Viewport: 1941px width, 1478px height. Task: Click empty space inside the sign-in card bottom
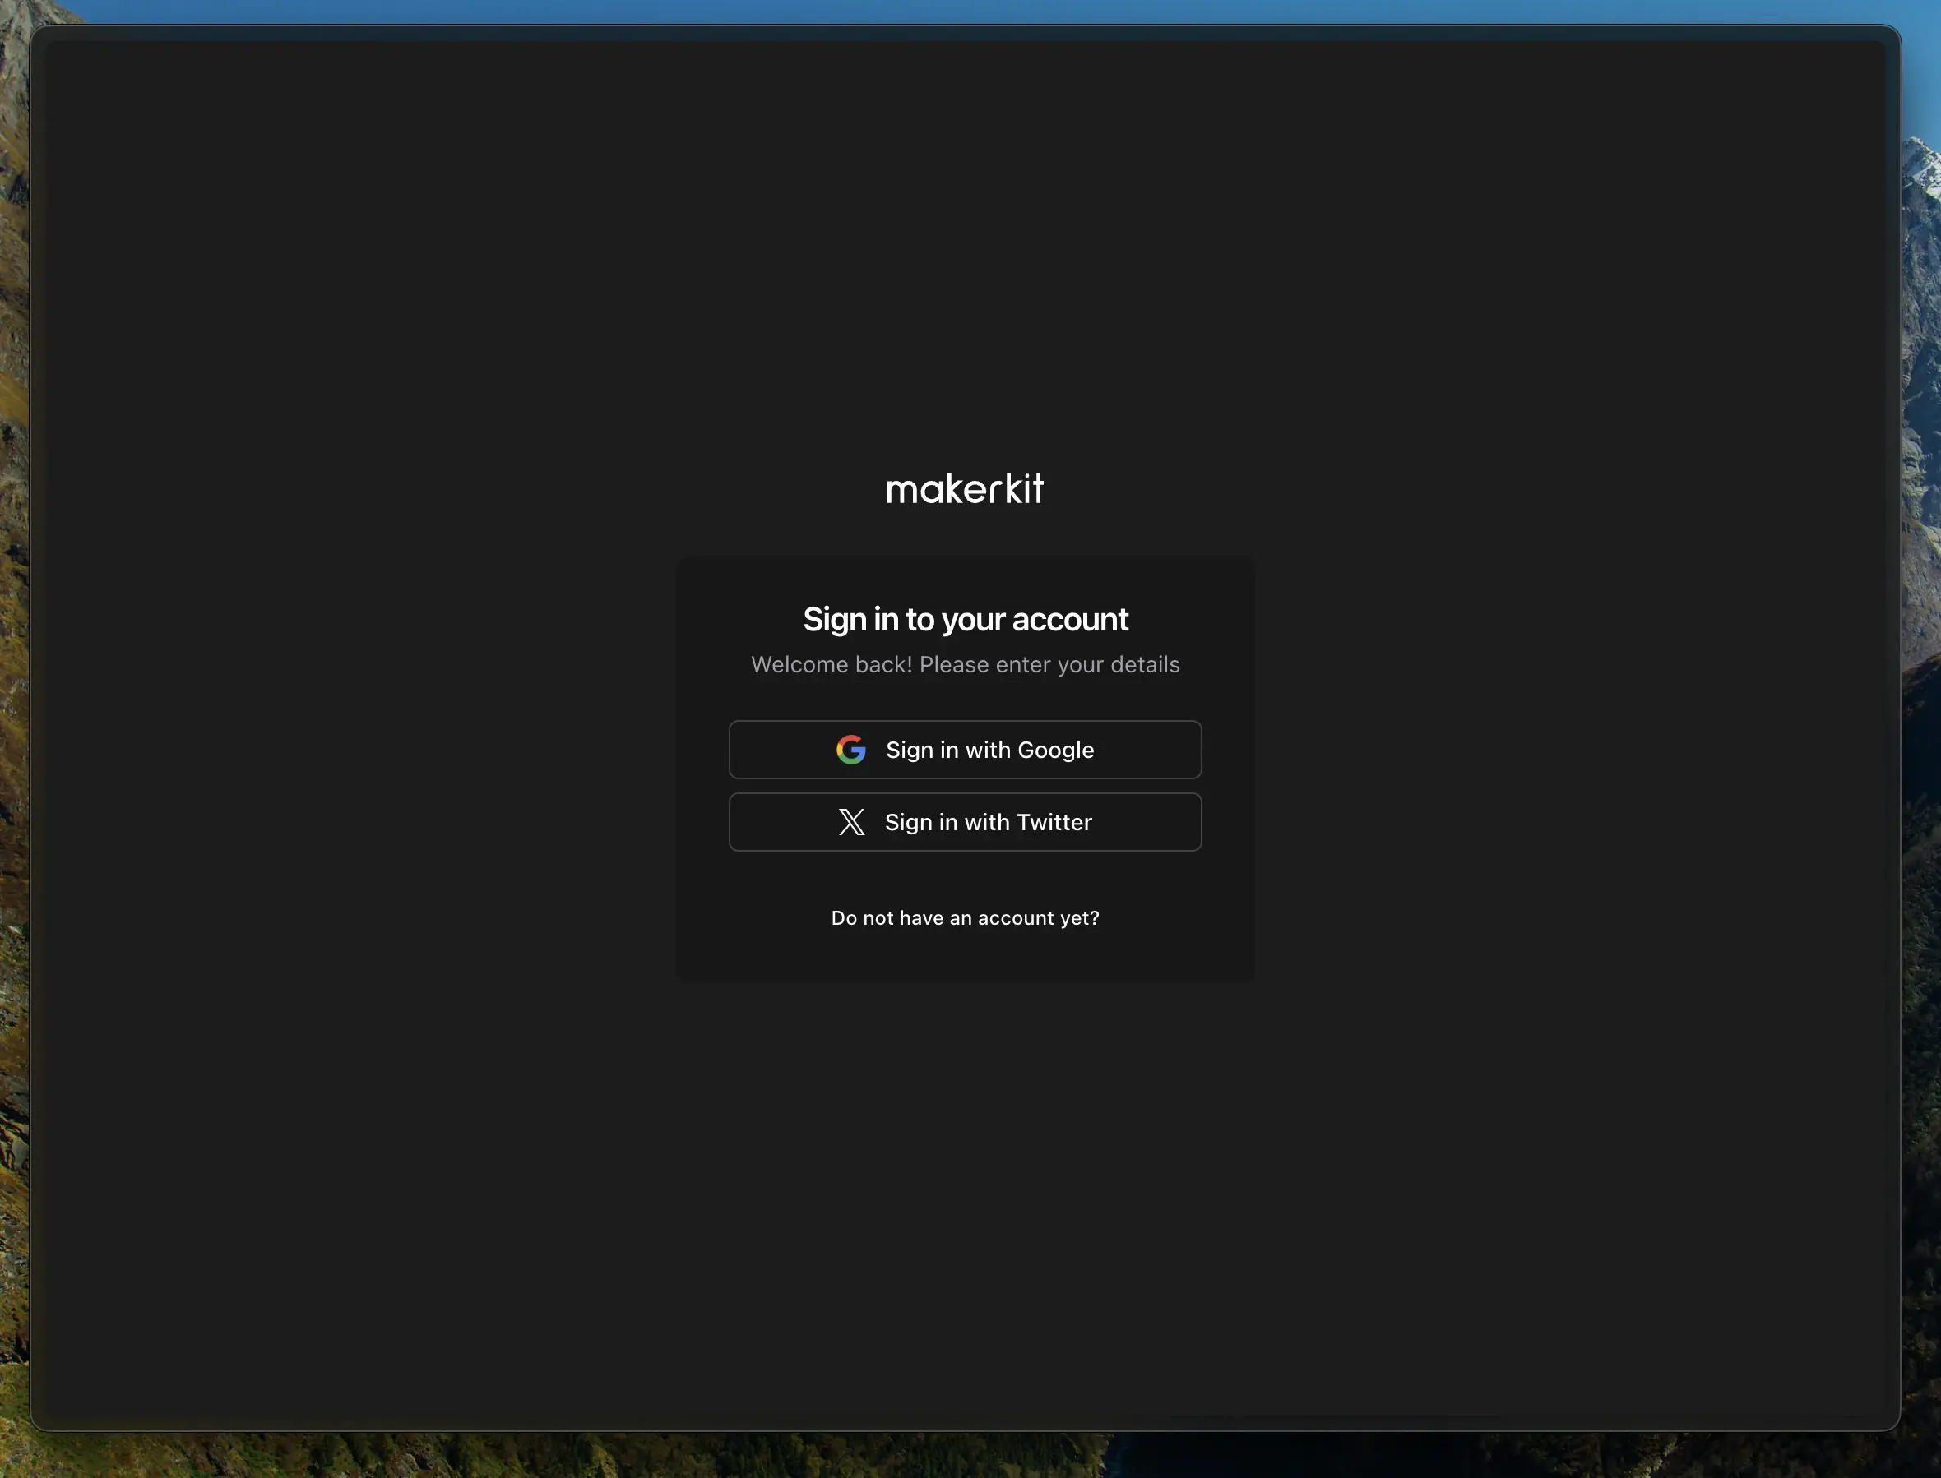tap(965, 959)
